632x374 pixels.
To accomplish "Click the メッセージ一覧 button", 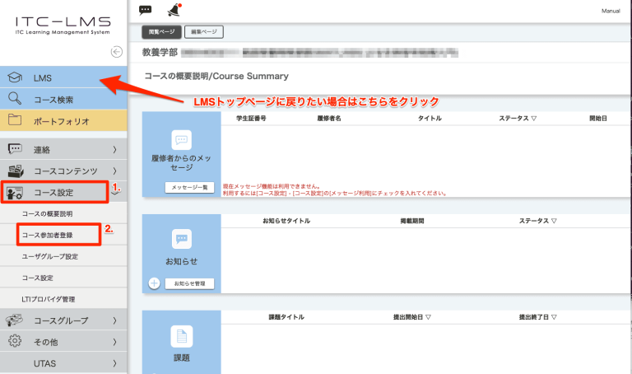I will tap(189, 188).
